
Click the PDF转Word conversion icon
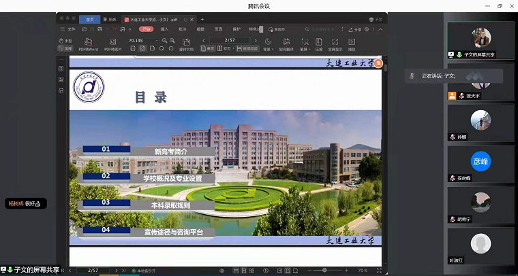[89, 44]
